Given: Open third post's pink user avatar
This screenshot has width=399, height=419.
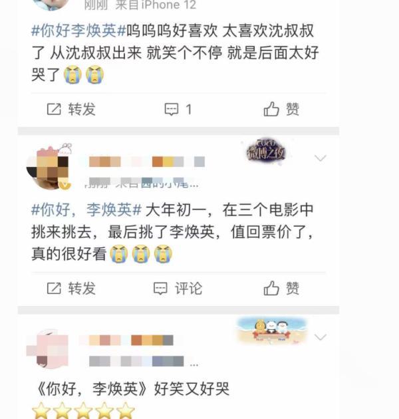Looking at the screenshot, I should coord(48,349).
